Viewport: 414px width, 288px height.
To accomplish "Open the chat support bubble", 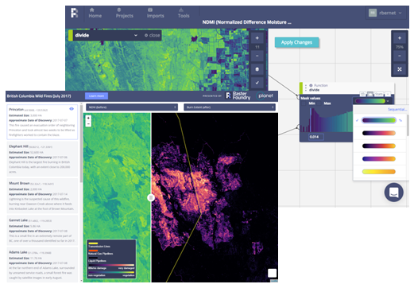I will (394, 193).
